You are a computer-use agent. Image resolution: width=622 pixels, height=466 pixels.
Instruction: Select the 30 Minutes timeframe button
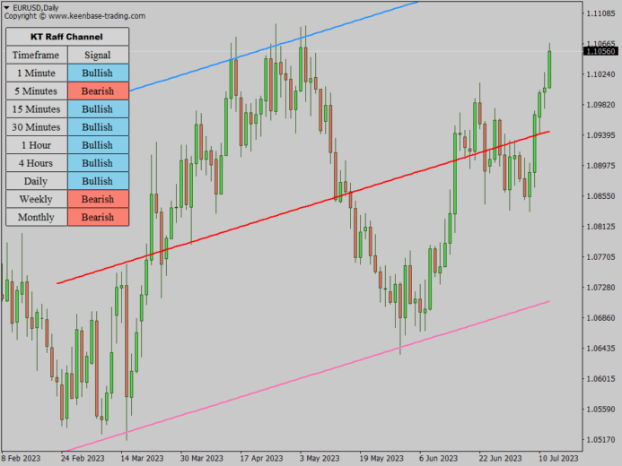pyautogui.click(x=37, y=127)
